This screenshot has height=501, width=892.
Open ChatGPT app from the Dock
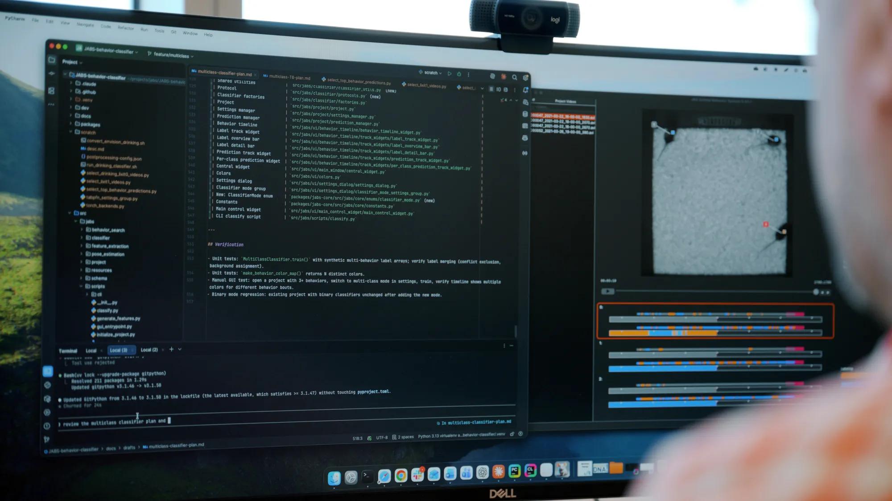click(482, 472)
